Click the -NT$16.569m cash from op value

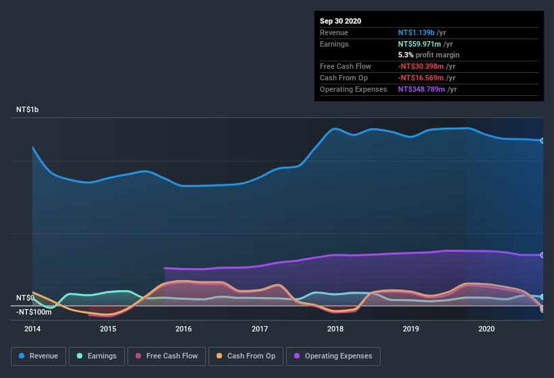tap(421, 78)
